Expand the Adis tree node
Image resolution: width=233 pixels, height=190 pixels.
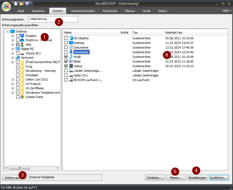pyautogui.click(x=13, y=44)
